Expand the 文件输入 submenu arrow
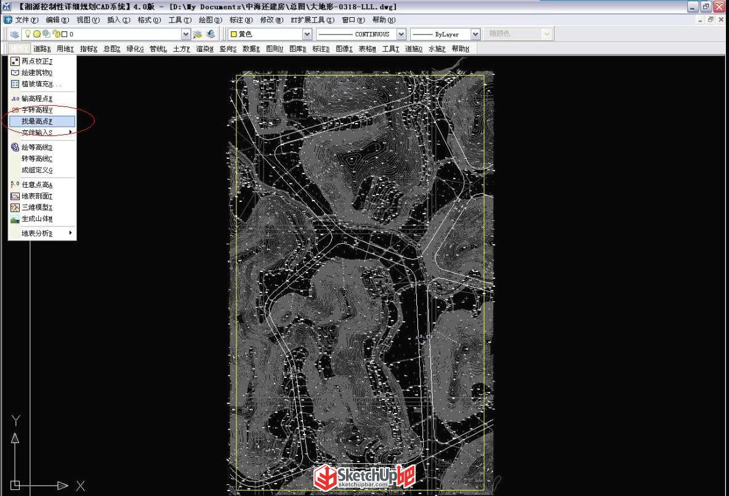Viewport: 729px width, 496px height. click(x=70, y=132)
